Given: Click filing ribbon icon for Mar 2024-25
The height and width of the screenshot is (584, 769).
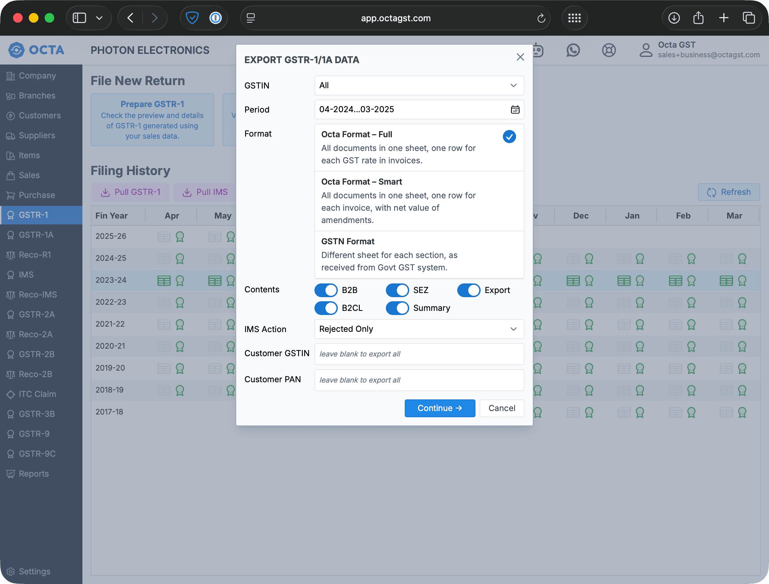Looking at the screenshot, I should (x=742, y=259).
